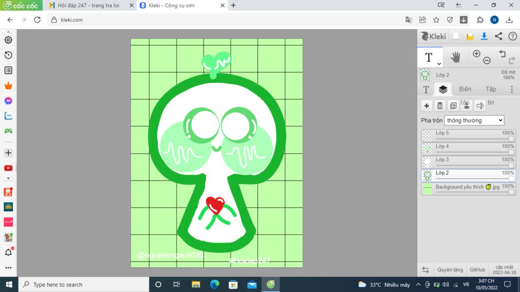Rename the selected layer
Image resolution: width=520 pixels, height=292 pixels.
[479, 105]
